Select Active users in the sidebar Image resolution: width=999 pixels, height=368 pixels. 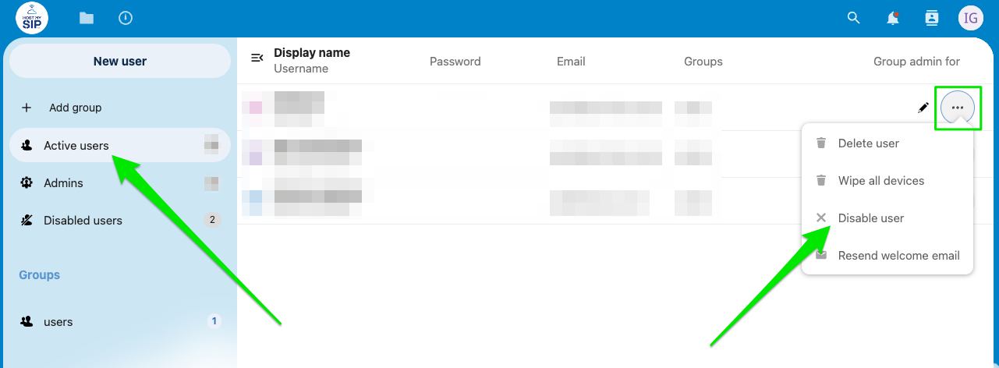pyautogui.click(x=76, y=146)
